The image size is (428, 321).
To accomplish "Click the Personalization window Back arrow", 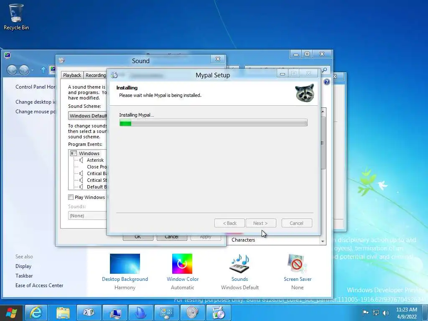I will (x=12, y=70).
